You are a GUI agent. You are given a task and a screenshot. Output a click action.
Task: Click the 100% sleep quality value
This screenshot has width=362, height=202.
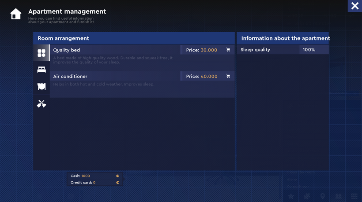pos(309,50)
